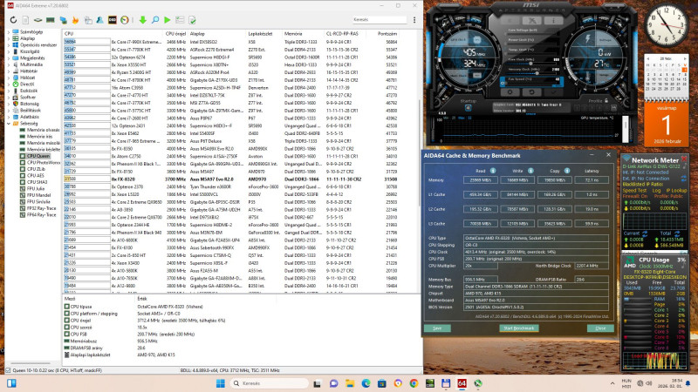Viewport: 698px width, 392px height.
Task: Open the Report page icon in AIDA64 toolbar
Action: coord(26,20)
